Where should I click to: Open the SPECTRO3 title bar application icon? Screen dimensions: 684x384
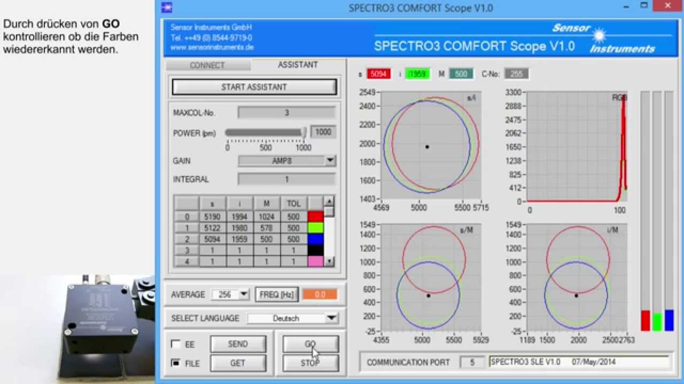click(x=167, y=7)
